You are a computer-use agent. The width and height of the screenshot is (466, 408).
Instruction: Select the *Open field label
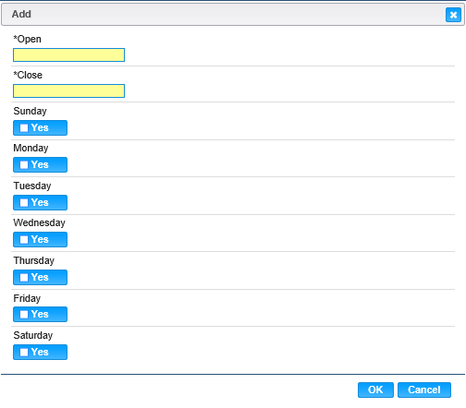point(27,40)
